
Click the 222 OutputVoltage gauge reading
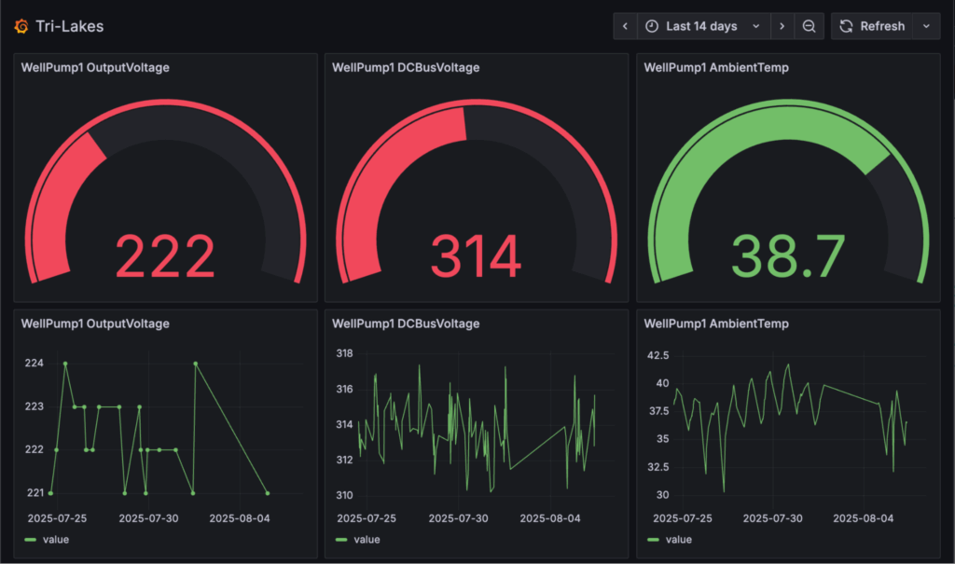pyautogui.click(x=165, y=255)
